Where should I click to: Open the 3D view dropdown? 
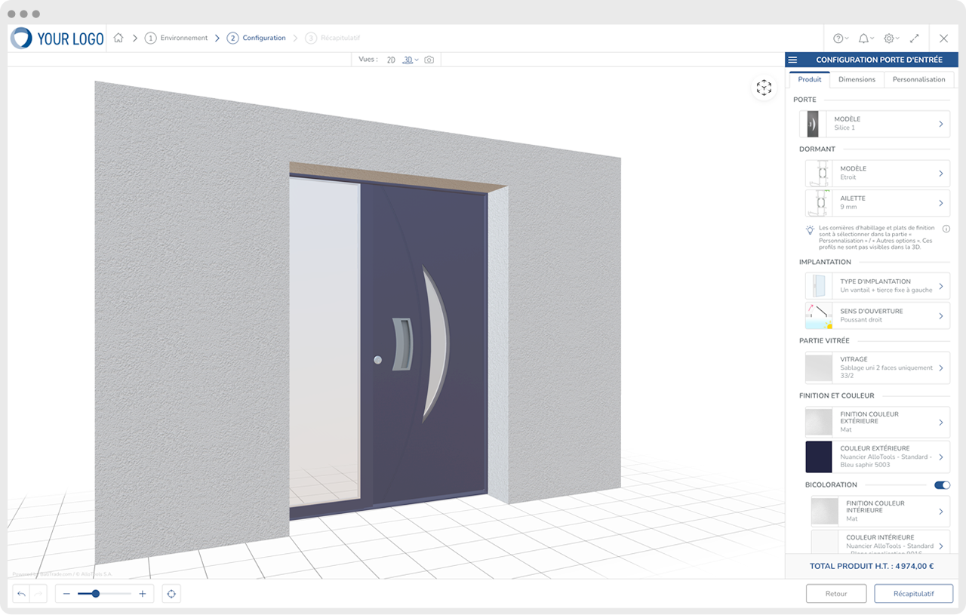pos(411,60)
